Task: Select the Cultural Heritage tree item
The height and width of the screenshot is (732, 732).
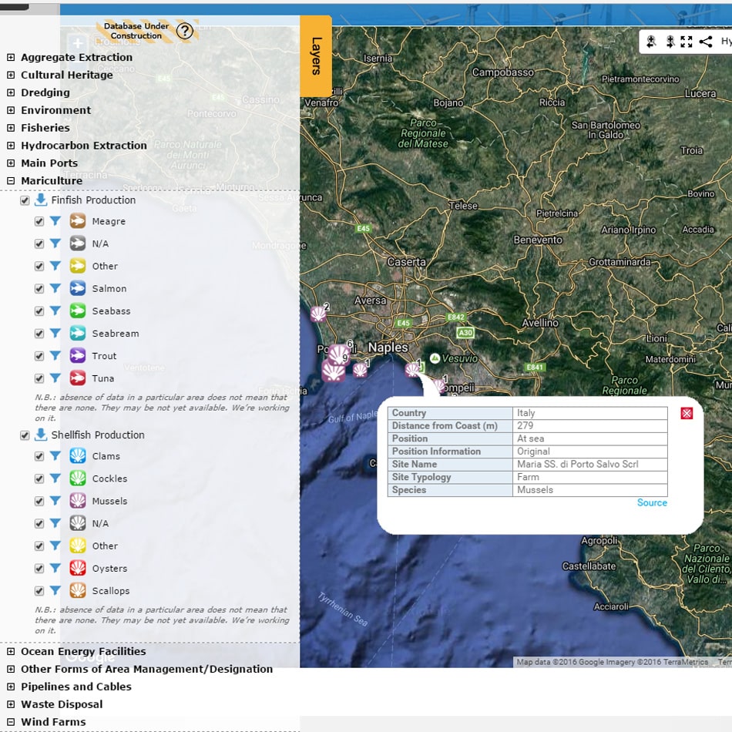Action: 67,75
